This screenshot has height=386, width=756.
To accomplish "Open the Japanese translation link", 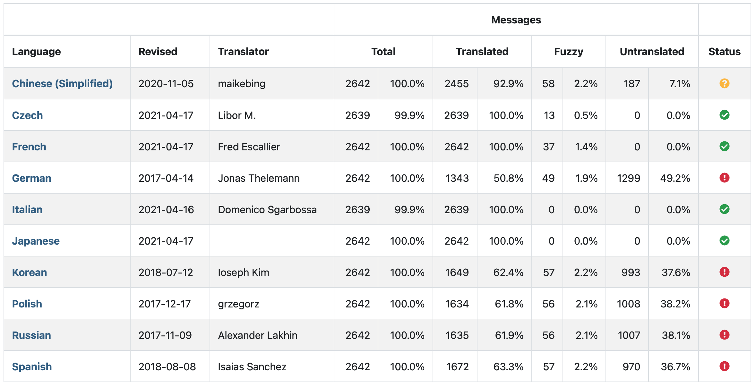I will point(36,241).
